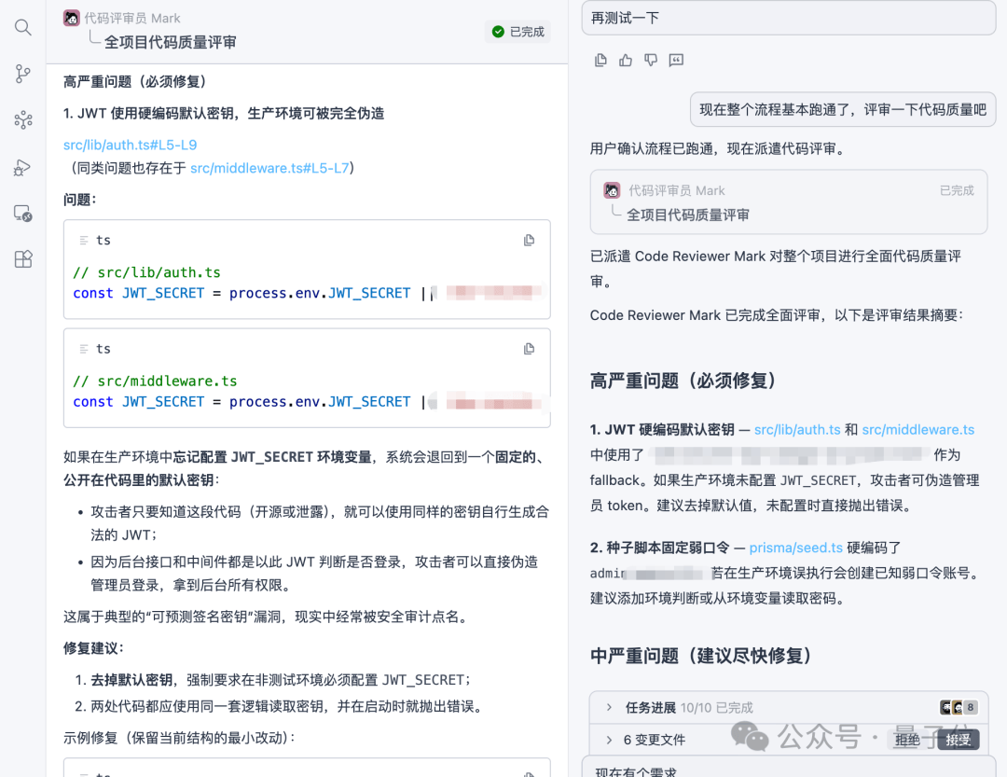Click the avatar stack showing 8 agents

[x=959, y=707]
